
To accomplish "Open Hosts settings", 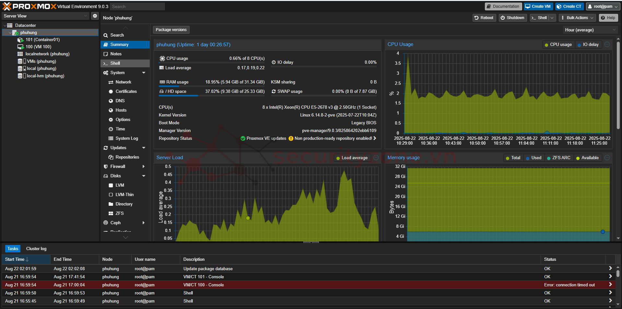I will click(x=125, y=110).
